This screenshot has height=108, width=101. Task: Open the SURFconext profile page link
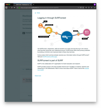click(x=50, y=57)
